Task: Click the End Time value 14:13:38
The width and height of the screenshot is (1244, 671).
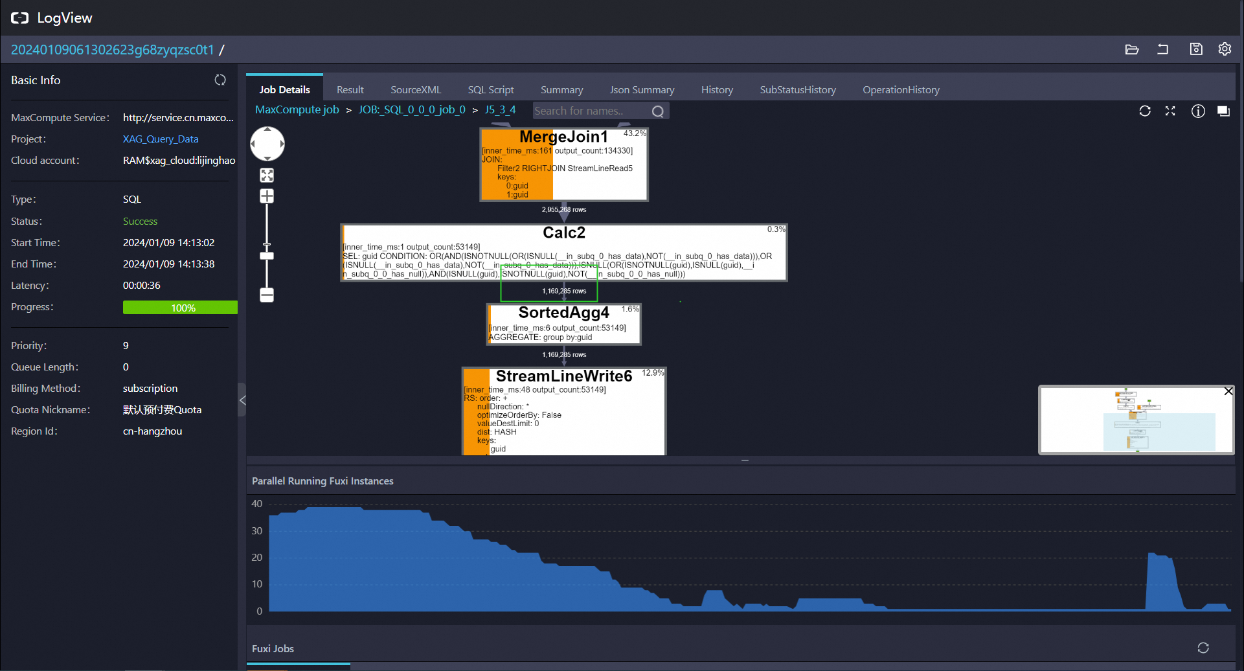Action: [168, 264]
